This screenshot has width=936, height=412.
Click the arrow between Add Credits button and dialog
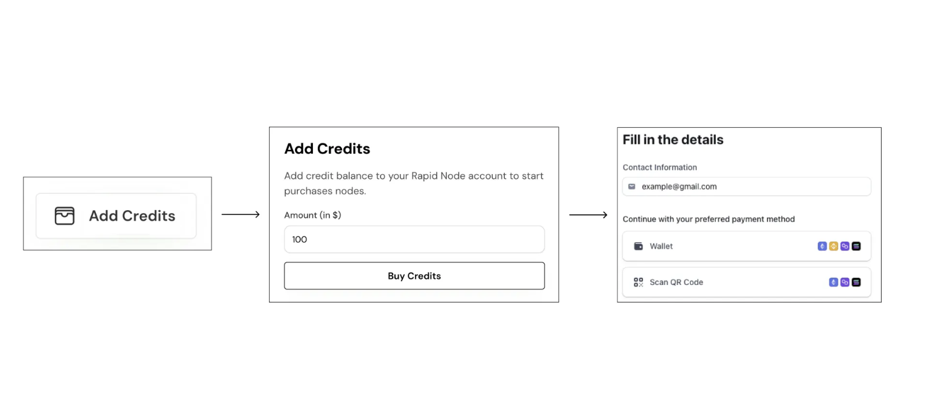pyautogui.click(x=241, y=214)
